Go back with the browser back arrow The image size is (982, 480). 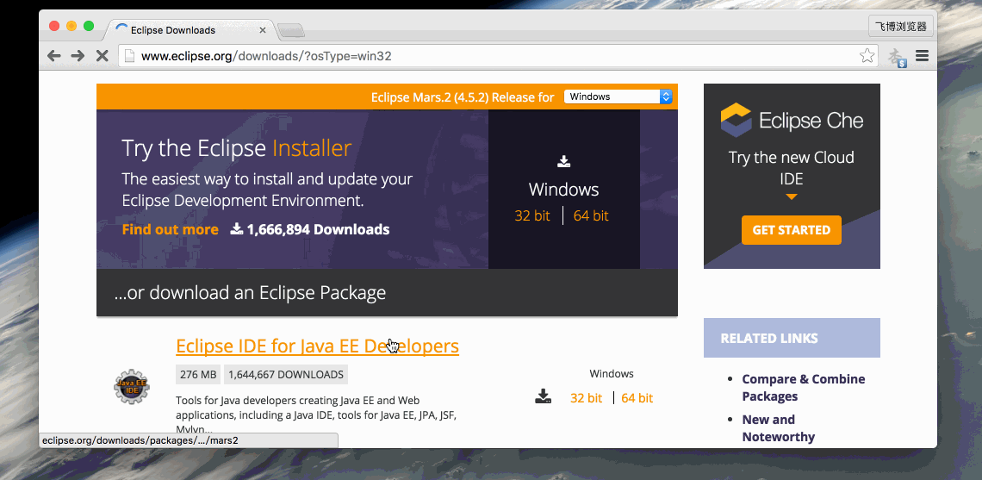tap(54, 56)
